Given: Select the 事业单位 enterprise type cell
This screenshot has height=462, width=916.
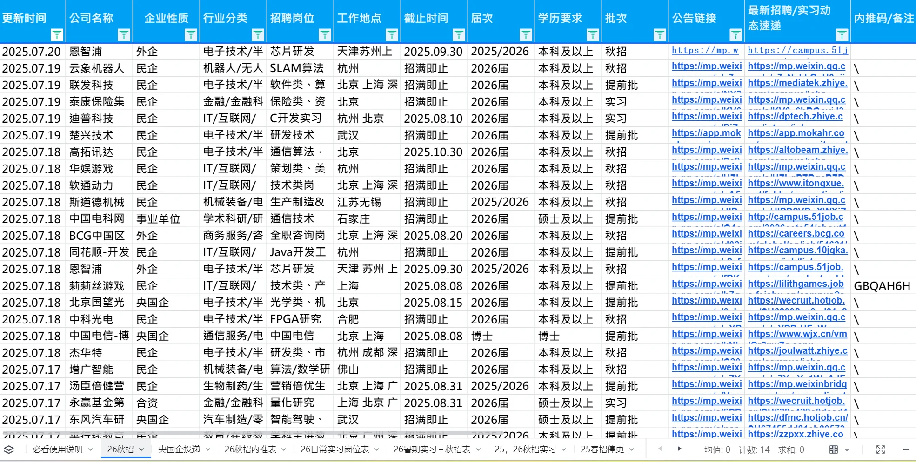Looking at the screenshot, I should coord(166,219).
